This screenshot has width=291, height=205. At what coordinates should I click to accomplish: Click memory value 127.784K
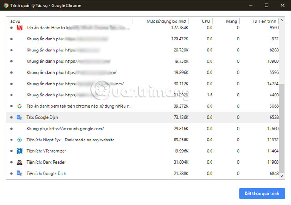180,28
